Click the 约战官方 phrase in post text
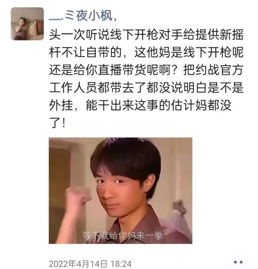Viewport: 258px width, 269px height. [x=213, y=70]
